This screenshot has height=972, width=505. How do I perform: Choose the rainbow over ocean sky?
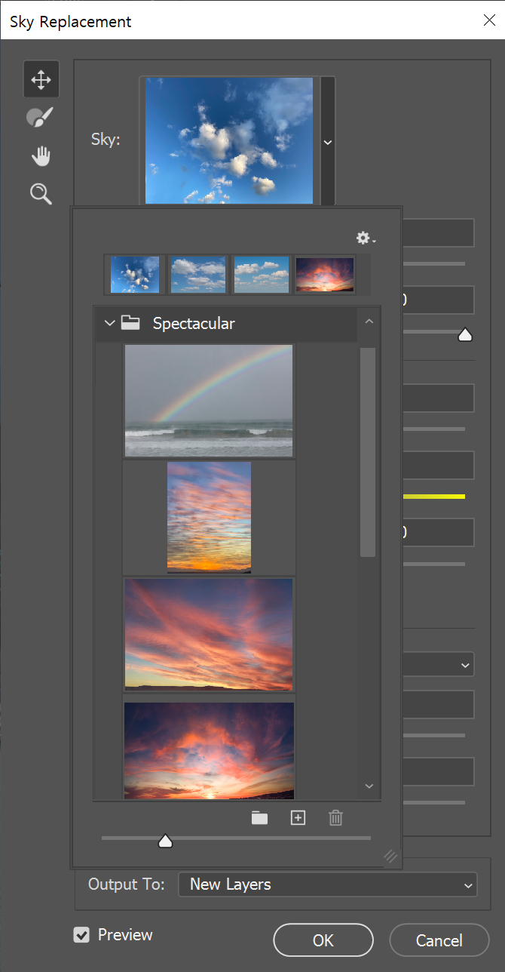tap(209, 401)
